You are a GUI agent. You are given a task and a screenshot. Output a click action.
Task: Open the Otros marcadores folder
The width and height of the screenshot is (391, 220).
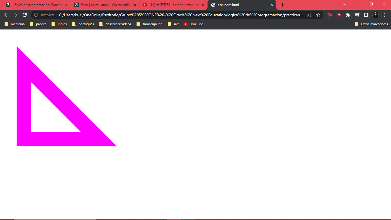point(371,24)
